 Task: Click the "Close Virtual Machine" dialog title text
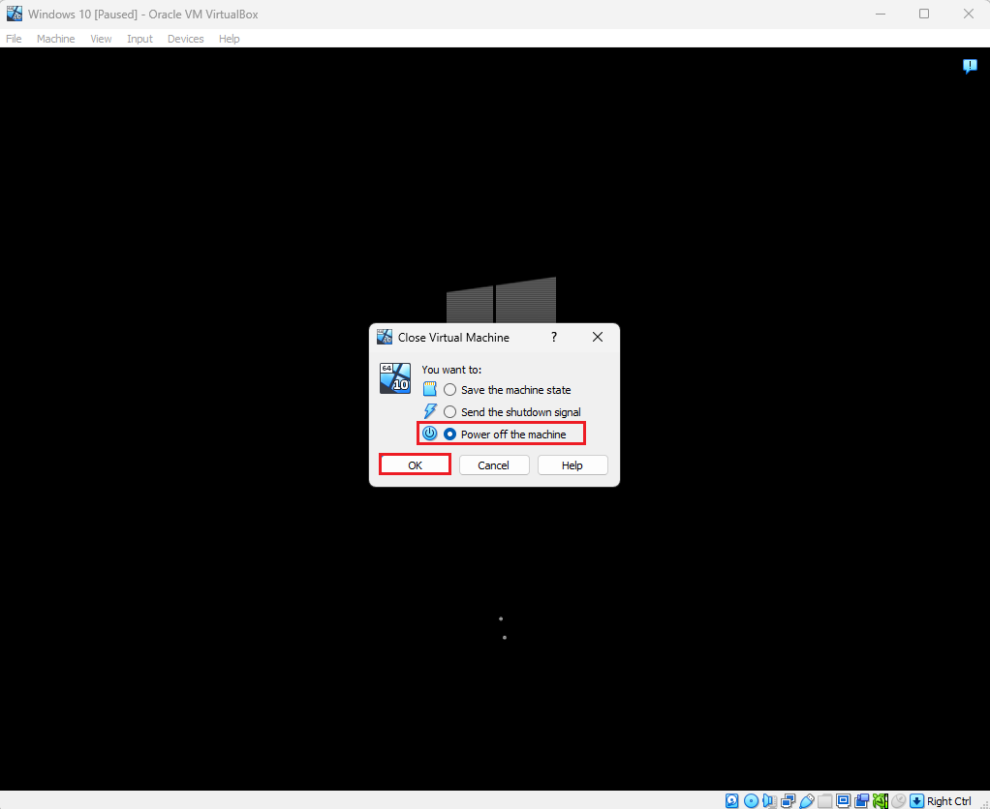[453, 338]
